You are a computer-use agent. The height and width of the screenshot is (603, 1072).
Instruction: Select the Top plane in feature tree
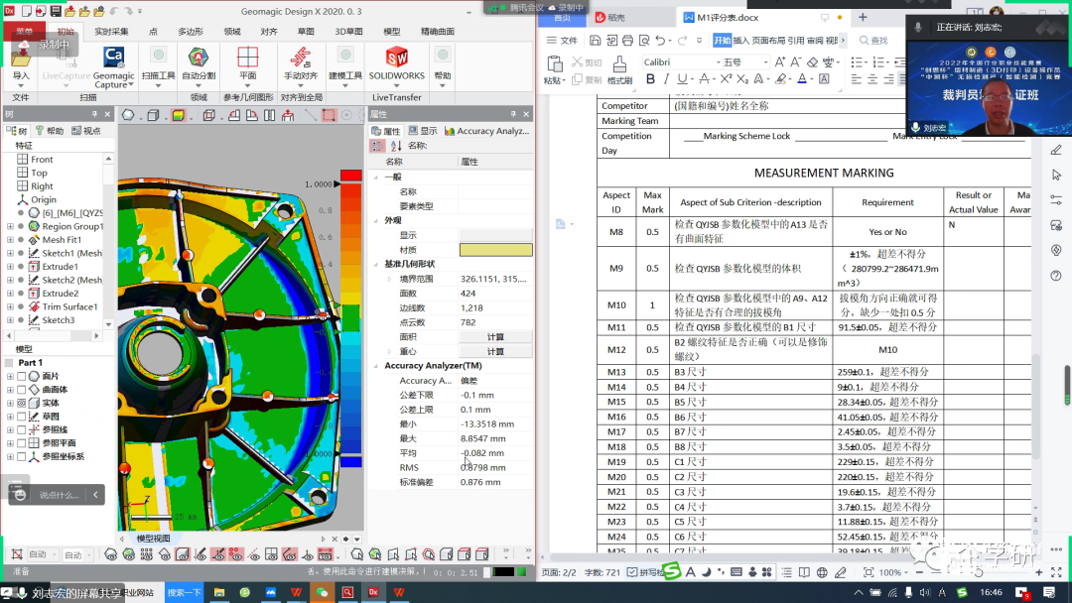point(39,173)
